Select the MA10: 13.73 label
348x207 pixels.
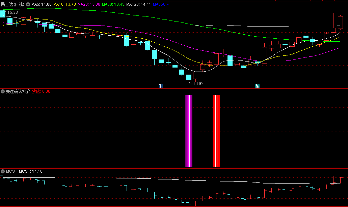tap(64, 4)
